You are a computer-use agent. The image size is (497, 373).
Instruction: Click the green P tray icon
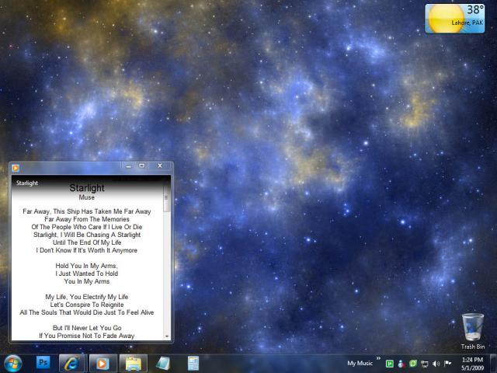(x=389, y=364)
